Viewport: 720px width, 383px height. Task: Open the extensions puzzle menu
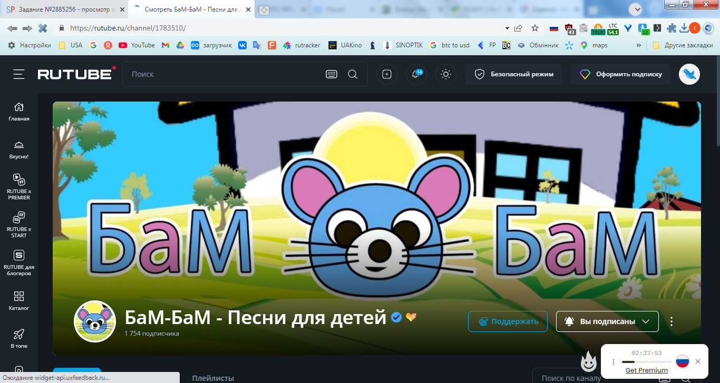672,28
